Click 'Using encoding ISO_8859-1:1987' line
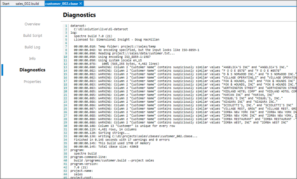 pos(112,57)
